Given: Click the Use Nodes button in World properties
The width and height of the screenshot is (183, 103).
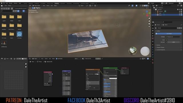Looking at the screenshot, I should pos(169,34).
